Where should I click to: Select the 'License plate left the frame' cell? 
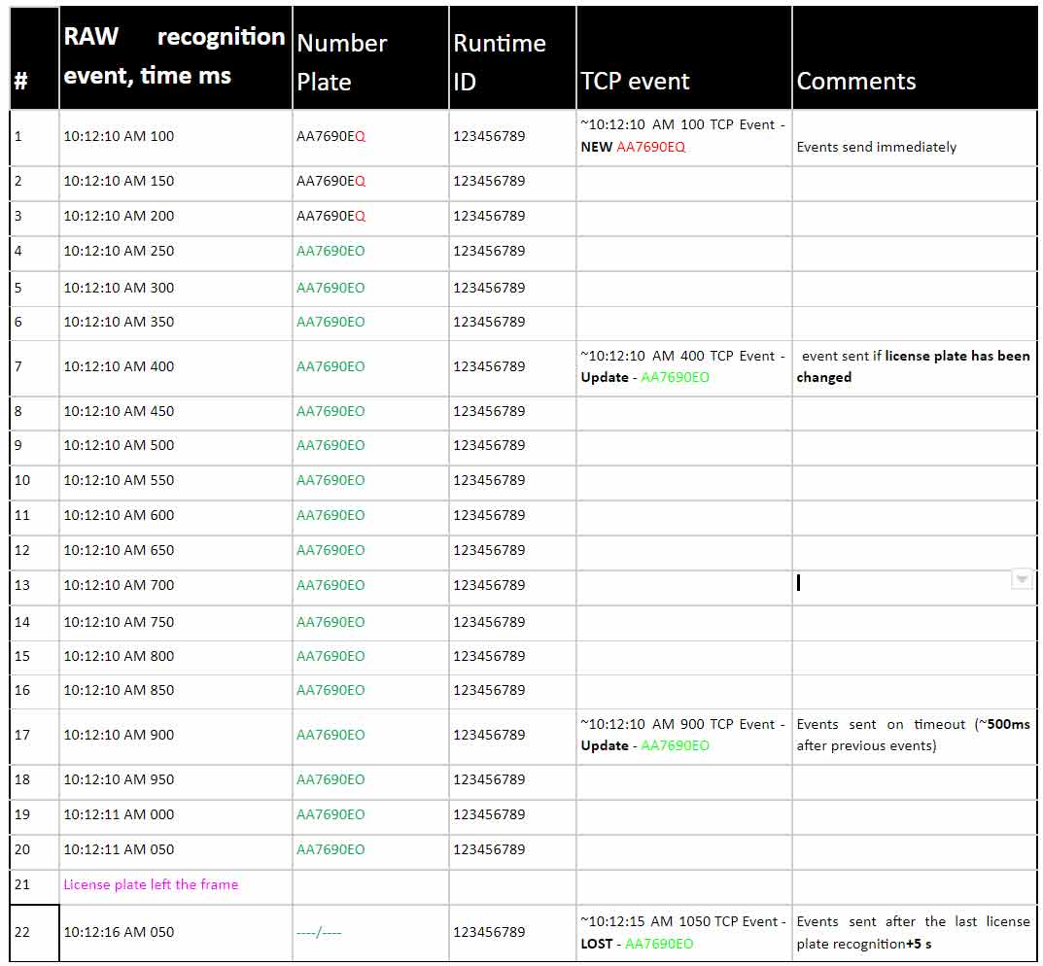click(152, 884)
